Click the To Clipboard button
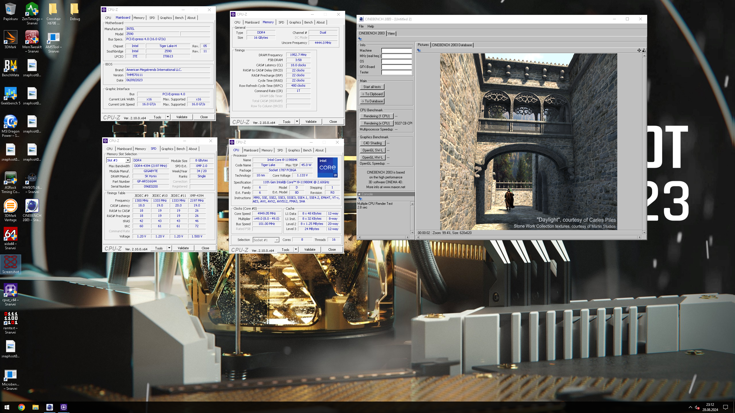Screen dimensions: 735x413 372,94
